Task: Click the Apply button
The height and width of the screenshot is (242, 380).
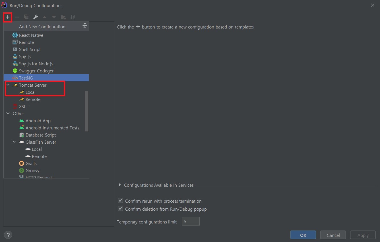Action: 363,235
